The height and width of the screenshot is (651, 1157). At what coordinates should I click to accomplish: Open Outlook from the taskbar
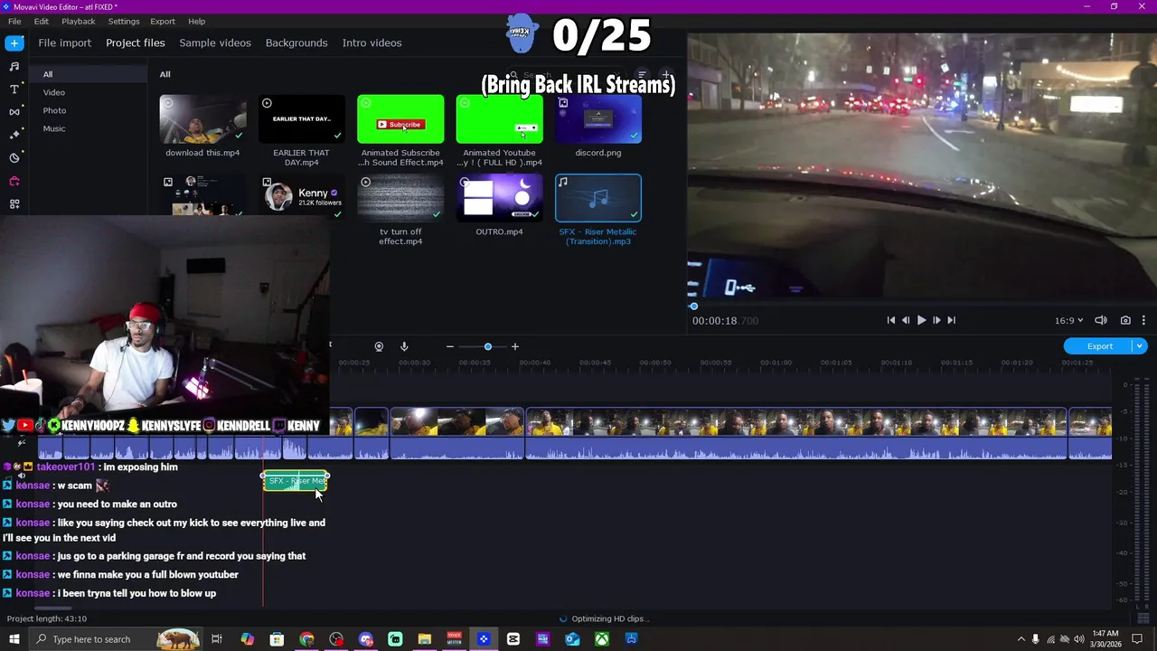[572, 639]
